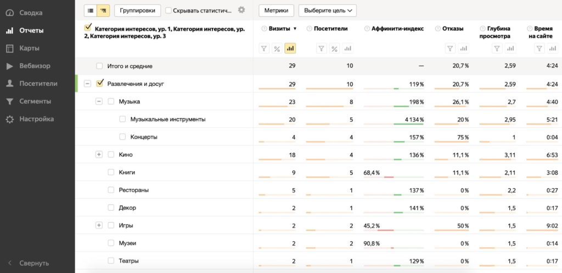Open report settings gear icon
562x273 pixels.
coord(241,10)
